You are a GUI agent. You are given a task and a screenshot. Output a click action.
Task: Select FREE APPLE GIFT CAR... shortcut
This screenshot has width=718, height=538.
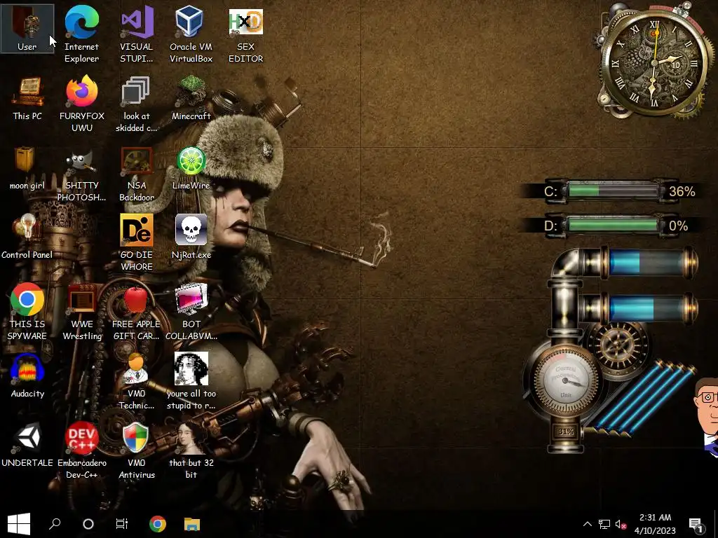[137, 312]
